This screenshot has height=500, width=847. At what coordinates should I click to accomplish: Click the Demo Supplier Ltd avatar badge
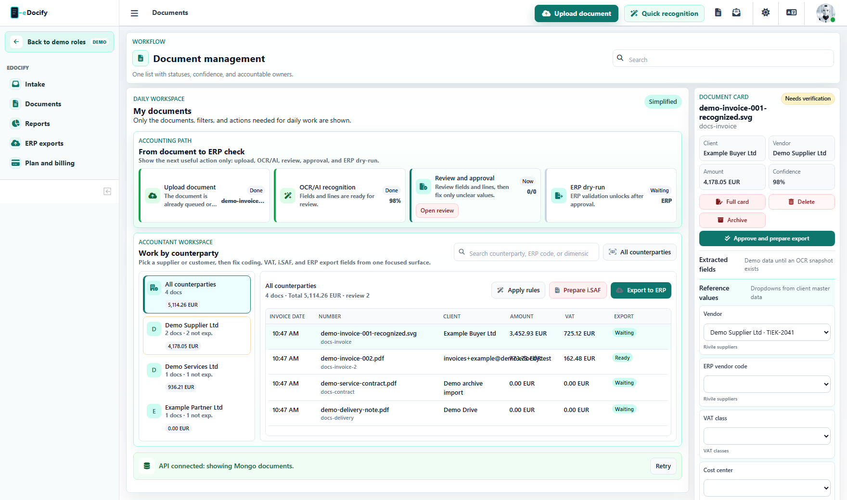(x=154, y=329)
